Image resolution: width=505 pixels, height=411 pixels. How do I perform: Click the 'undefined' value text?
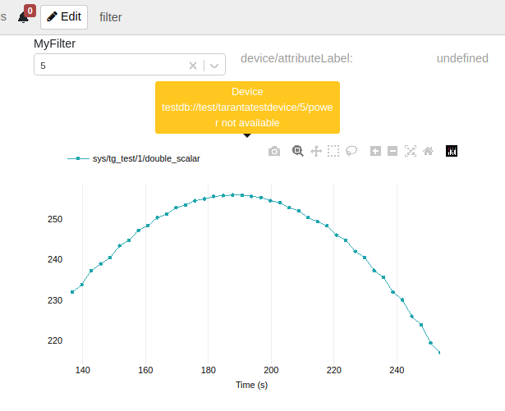(x=462, y=58)
